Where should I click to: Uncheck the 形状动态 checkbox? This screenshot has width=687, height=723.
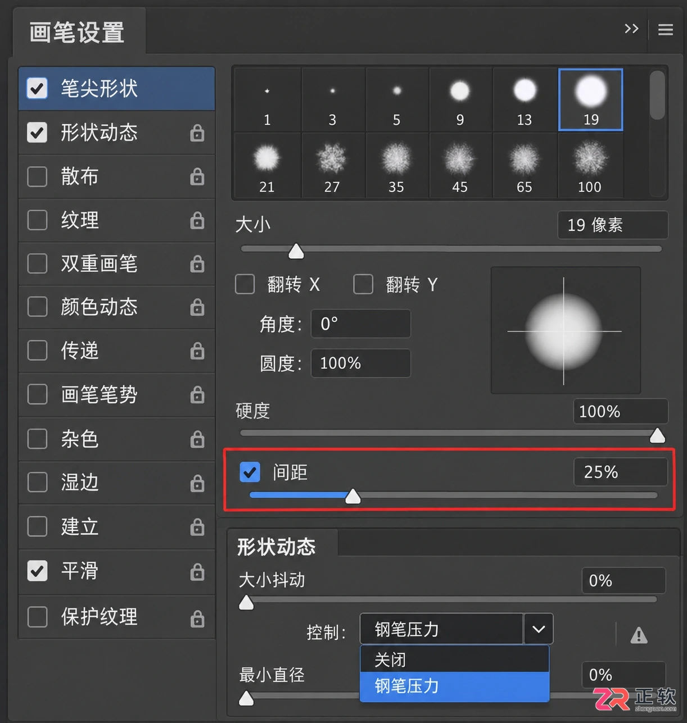pyautogui.click(x=37, y=133)
